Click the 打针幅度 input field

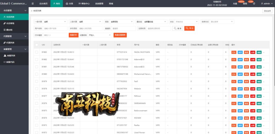[x=55, y=35]
